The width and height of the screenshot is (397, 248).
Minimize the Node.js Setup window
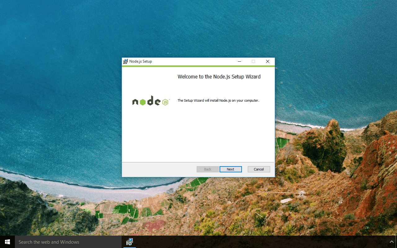pyautogui.click(x=239, y=61)
